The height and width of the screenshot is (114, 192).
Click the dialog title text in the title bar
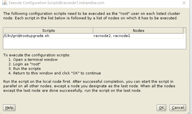click(57, 3)
